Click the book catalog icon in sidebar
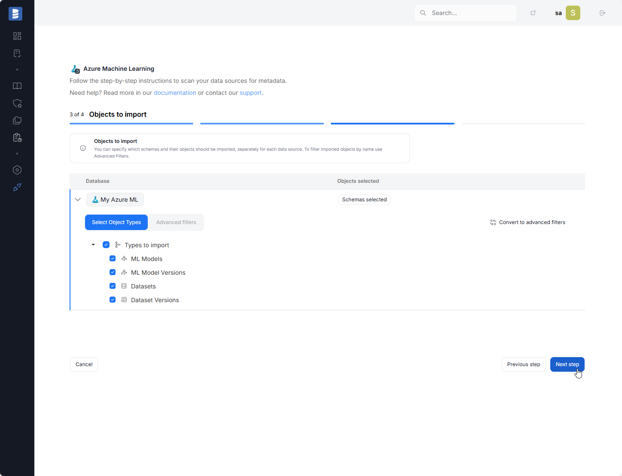The image size is (622, 476). coord(17,86)
